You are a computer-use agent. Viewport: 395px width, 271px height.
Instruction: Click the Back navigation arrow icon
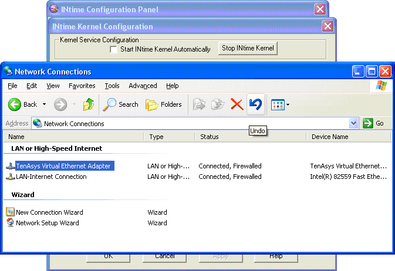(x=15, y=104)
